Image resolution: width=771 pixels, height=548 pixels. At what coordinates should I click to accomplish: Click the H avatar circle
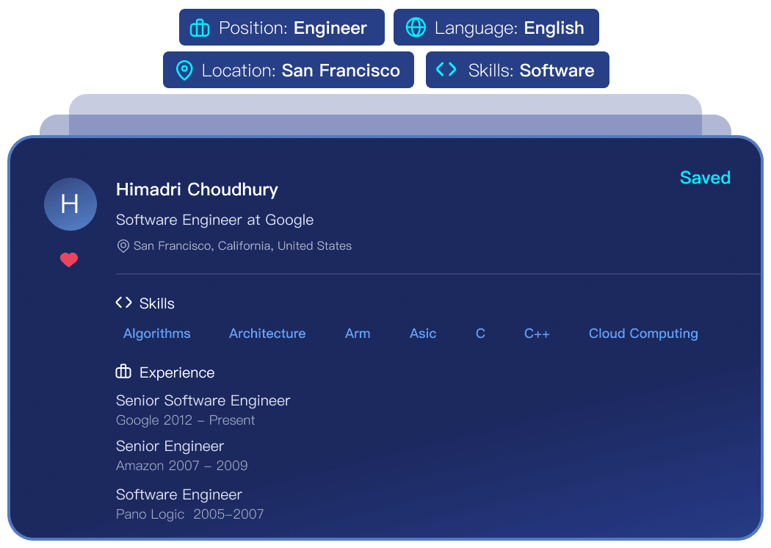click(x=70, y=204)
